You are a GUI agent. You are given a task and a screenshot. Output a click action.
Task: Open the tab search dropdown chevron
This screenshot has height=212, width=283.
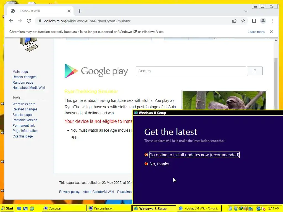tap(246, 11)
